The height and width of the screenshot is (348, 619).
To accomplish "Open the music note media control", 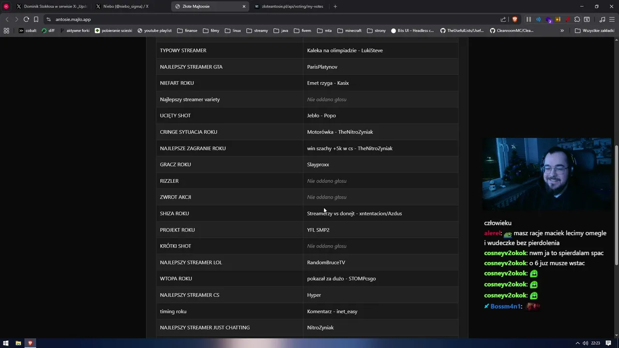I will pyautogui.click(x=602, y=19).
